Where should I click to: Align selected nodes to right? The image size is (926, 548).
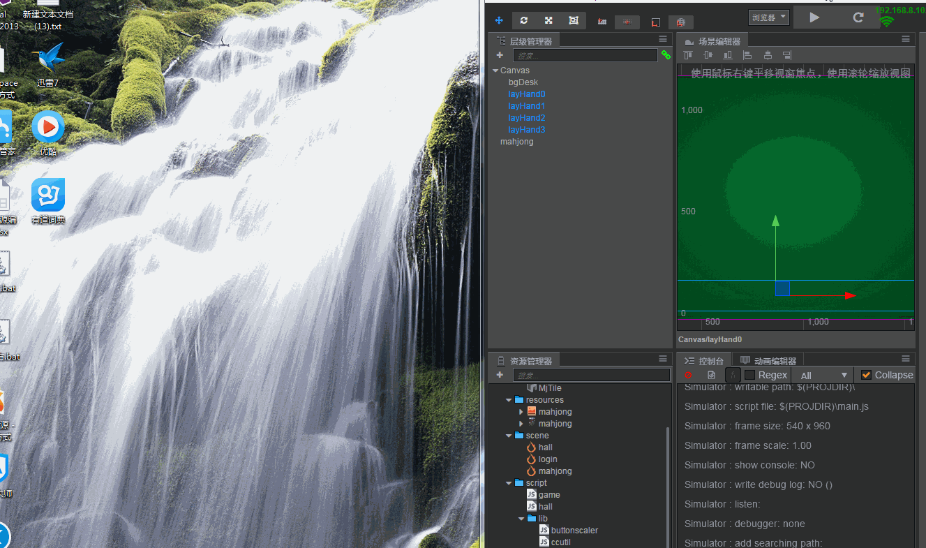tap(787, 55)
